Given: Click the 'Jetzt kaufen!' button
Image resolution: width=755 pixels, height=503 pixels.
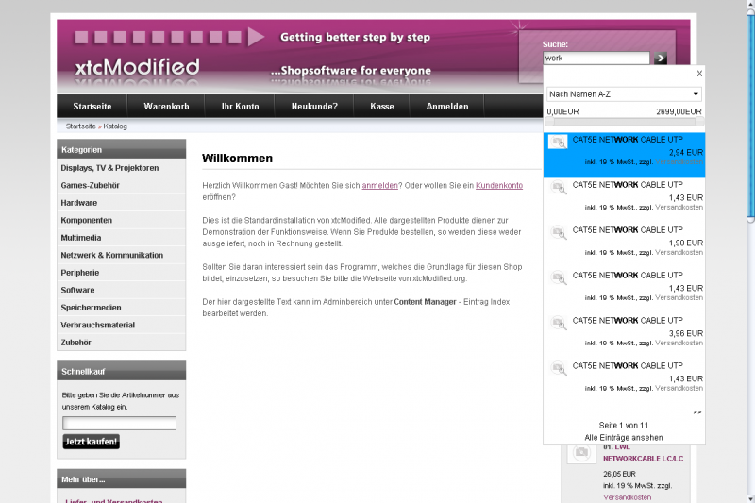Looking at the screenshot, I should 91,442.
